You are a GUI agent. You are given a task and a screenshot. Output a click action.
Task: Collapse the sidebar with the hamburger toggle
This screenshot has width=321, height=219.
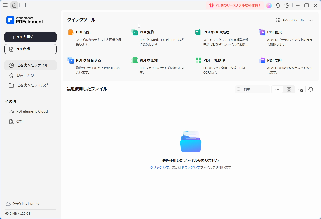click(x=5, y=5)
